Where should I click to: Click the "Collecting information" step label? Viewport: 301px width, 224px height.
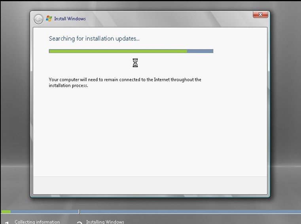point(37,222)
